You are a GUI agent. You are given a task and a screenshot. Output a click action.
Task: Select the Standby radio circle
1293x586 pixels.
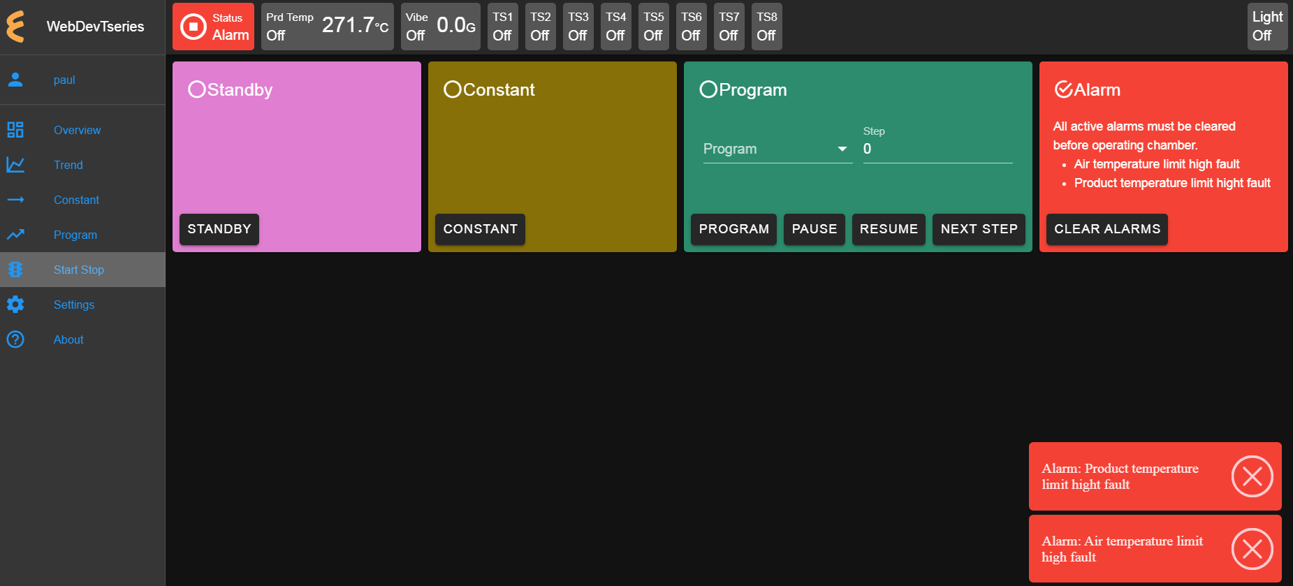(x=197, y=89)
